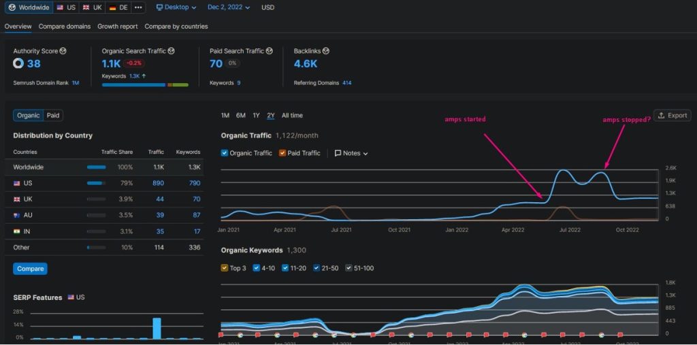
Task: Open US keywords value 790
Action: point(195,183)
